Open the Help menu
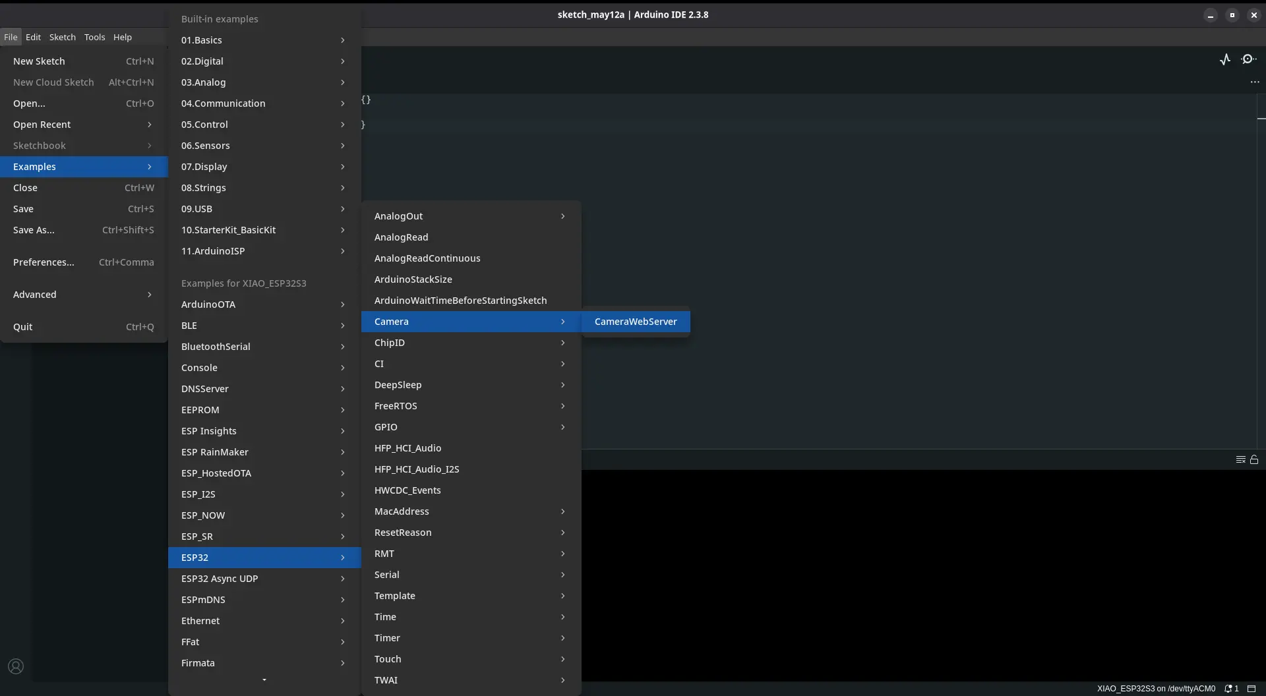The width and height of the screenshot is (1266, 696). point(123,37)
